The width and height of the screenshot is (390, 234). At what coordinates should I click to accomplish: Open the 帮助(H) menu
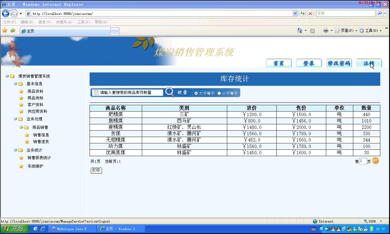tap(101, 22)
